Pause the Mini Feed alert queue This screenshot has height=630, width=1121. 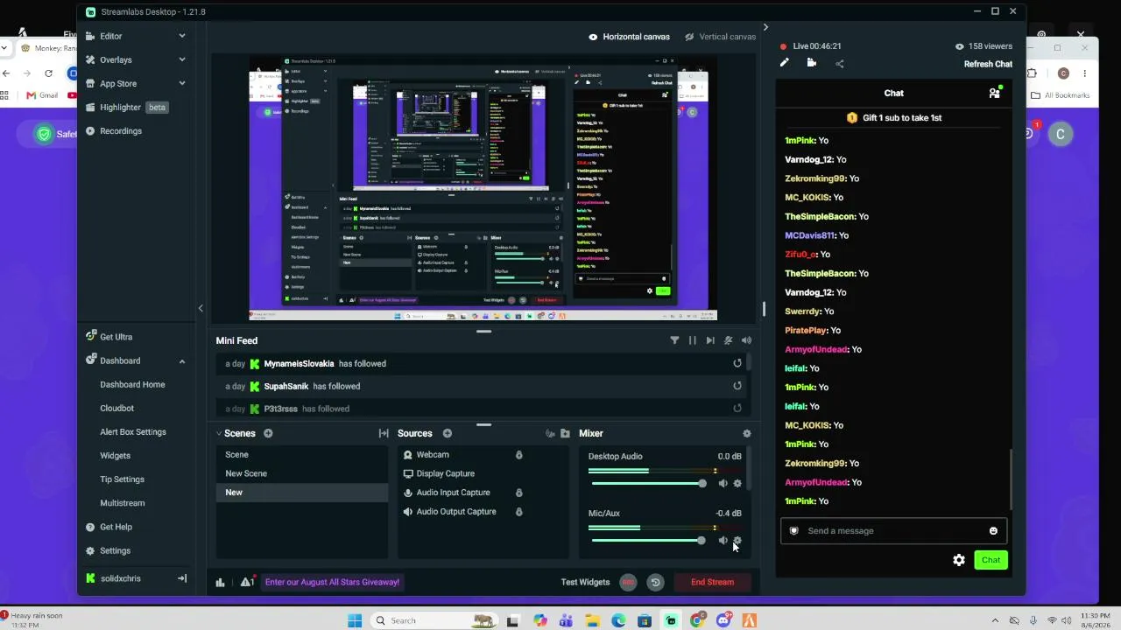pos(692,340)
